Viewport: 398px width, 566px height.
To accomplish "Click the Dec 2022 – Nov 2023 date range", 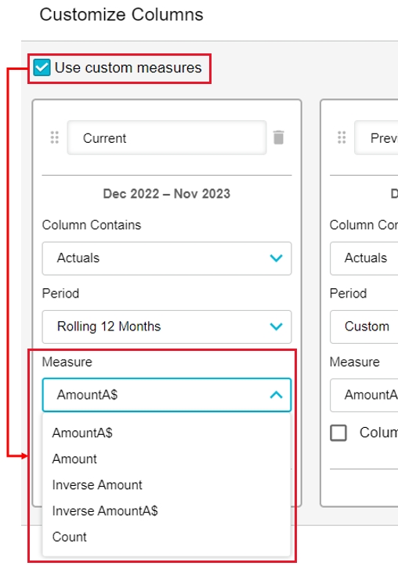I will click(x=166, y=194).
